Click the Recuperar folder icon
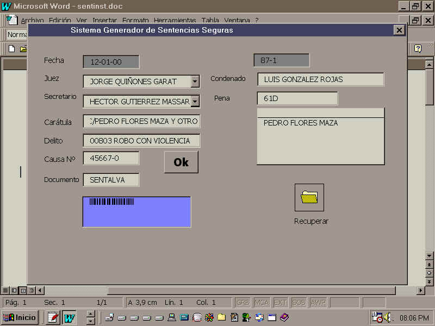Screen dimensions: 435x326 coord(309,197)
